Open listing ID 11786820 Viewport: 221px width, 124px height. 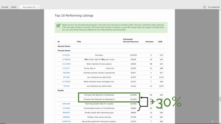click(x=66, y=60)
